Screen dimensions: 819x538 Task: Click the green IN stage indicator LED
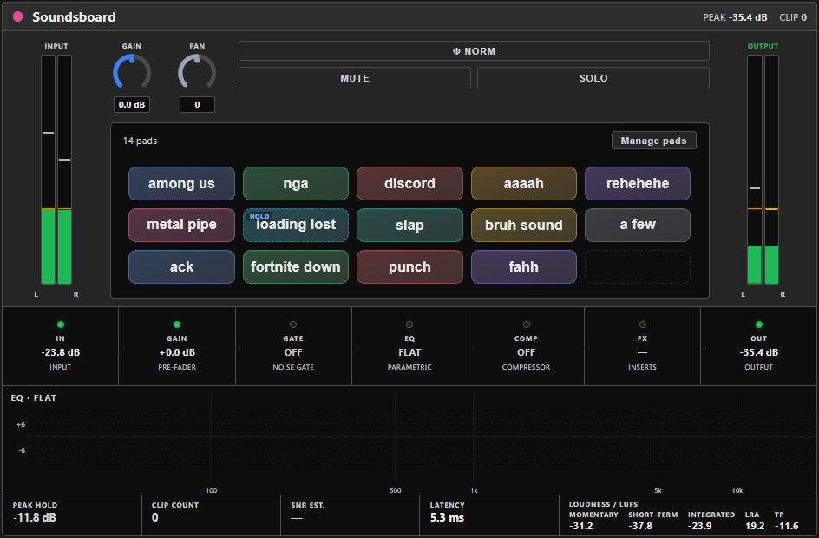61,325
